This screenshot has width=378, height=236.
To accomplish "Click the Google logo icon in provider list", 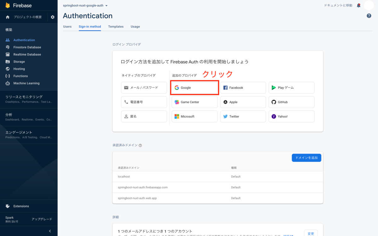I will [x=177, y=88].
